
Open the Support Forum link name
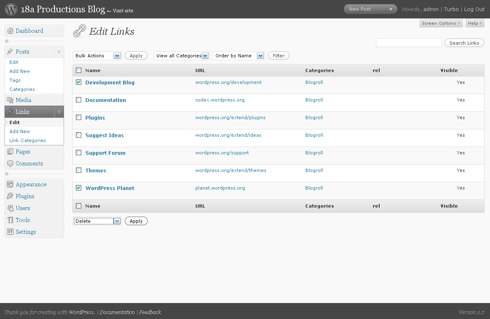click(x=105, y=153)
